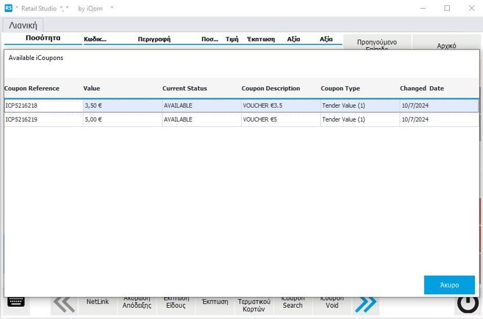Select coupon row ICP5216218
The image size is (483, 319).
click(44, 106)
